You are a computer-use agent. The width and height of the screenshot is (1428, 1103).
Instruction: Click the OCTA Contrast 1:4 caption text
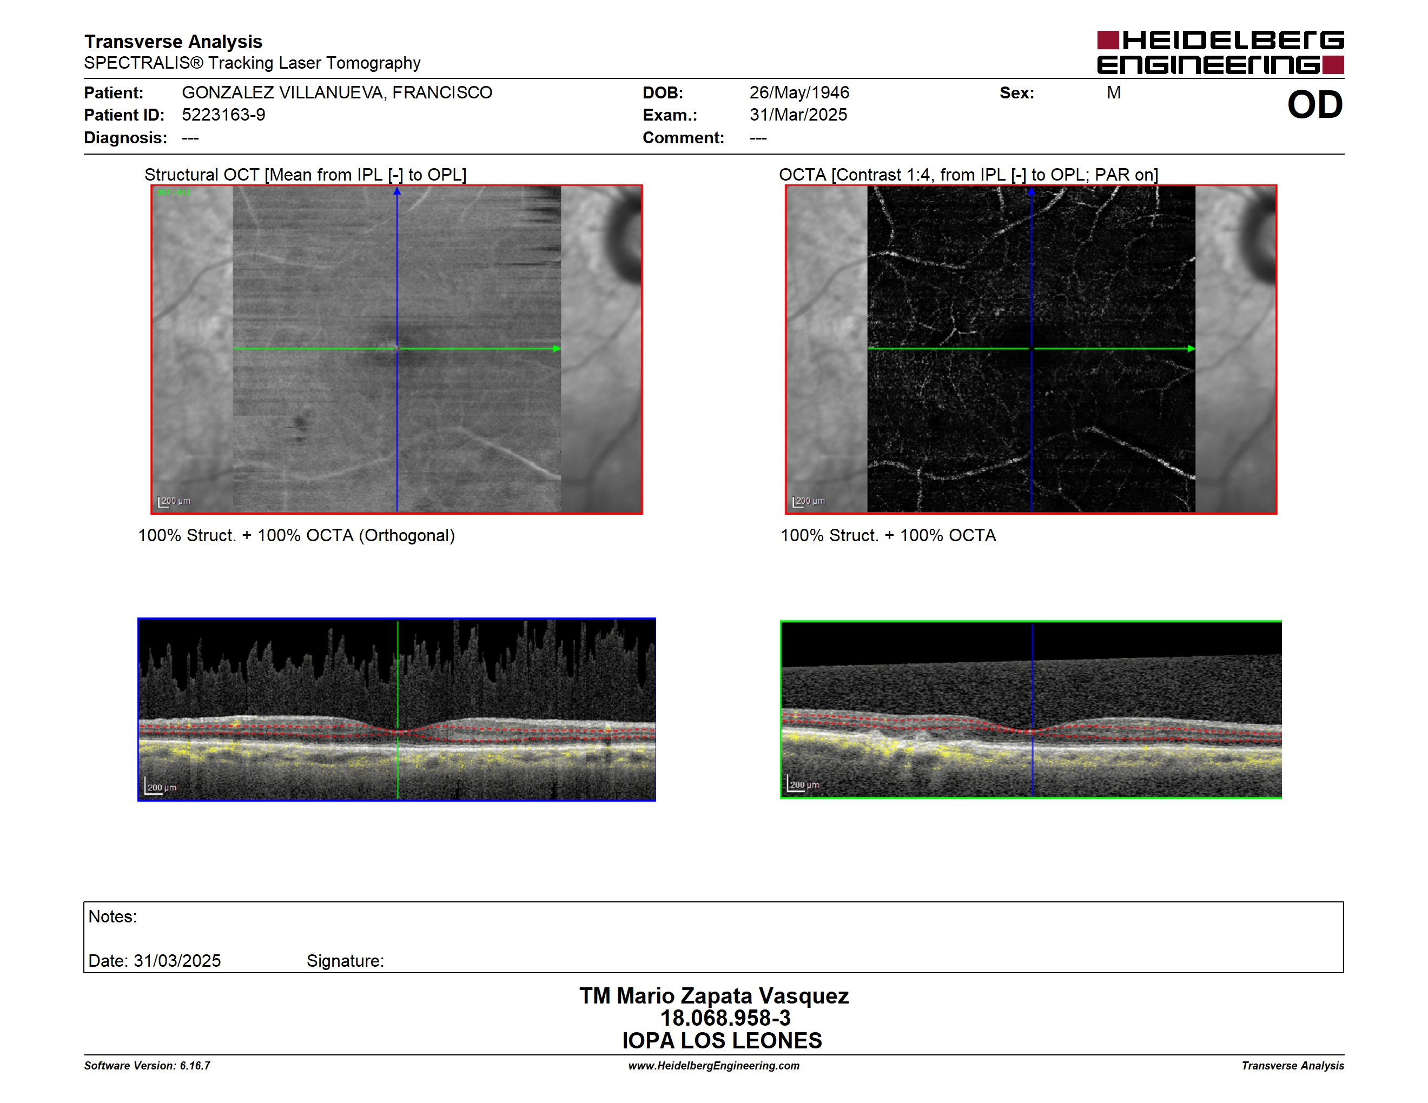(968, 175)
